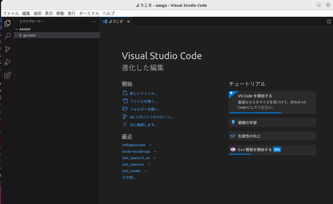Open the 移動 menu
The width and height of the screenshot is (333, 204).
tap(60, 13)
